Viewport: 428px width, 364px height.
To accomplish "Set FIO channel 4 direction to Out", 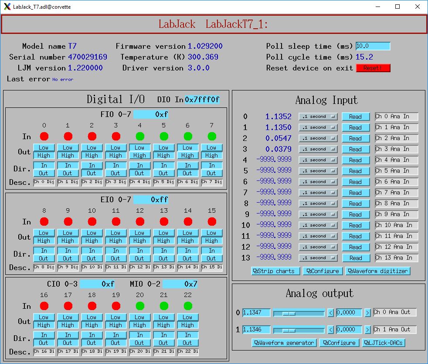I will tap(139, 173).
